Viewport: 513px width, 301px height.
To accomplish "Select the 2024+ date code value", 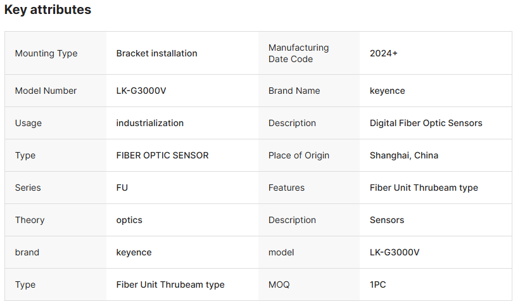I will pyautogui.click(x=384, y=53).
